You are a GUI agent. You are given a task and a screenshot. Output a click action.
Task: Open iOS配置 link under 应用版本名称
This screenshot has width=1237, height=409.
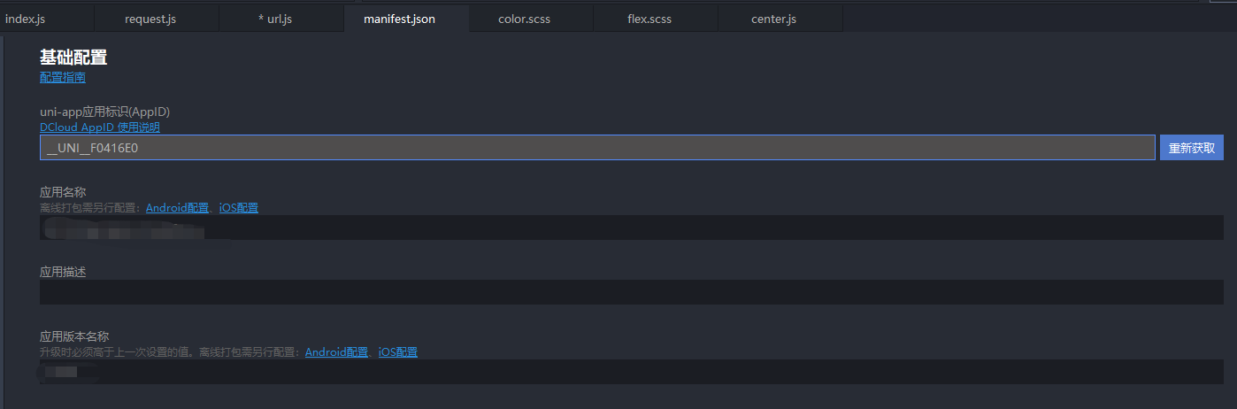click(398, 352)
